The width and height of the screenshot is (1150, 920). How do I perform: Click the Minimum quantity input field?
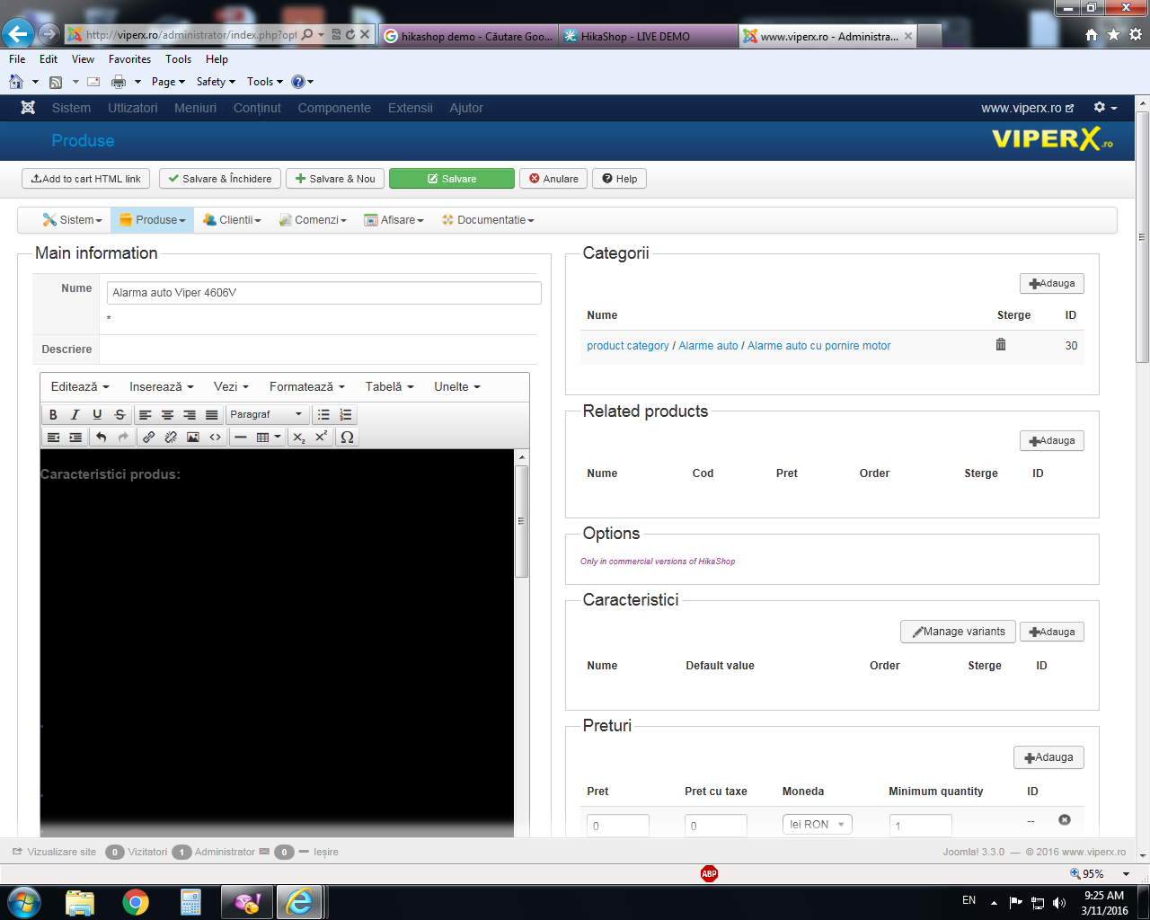[x=921, y=826]
